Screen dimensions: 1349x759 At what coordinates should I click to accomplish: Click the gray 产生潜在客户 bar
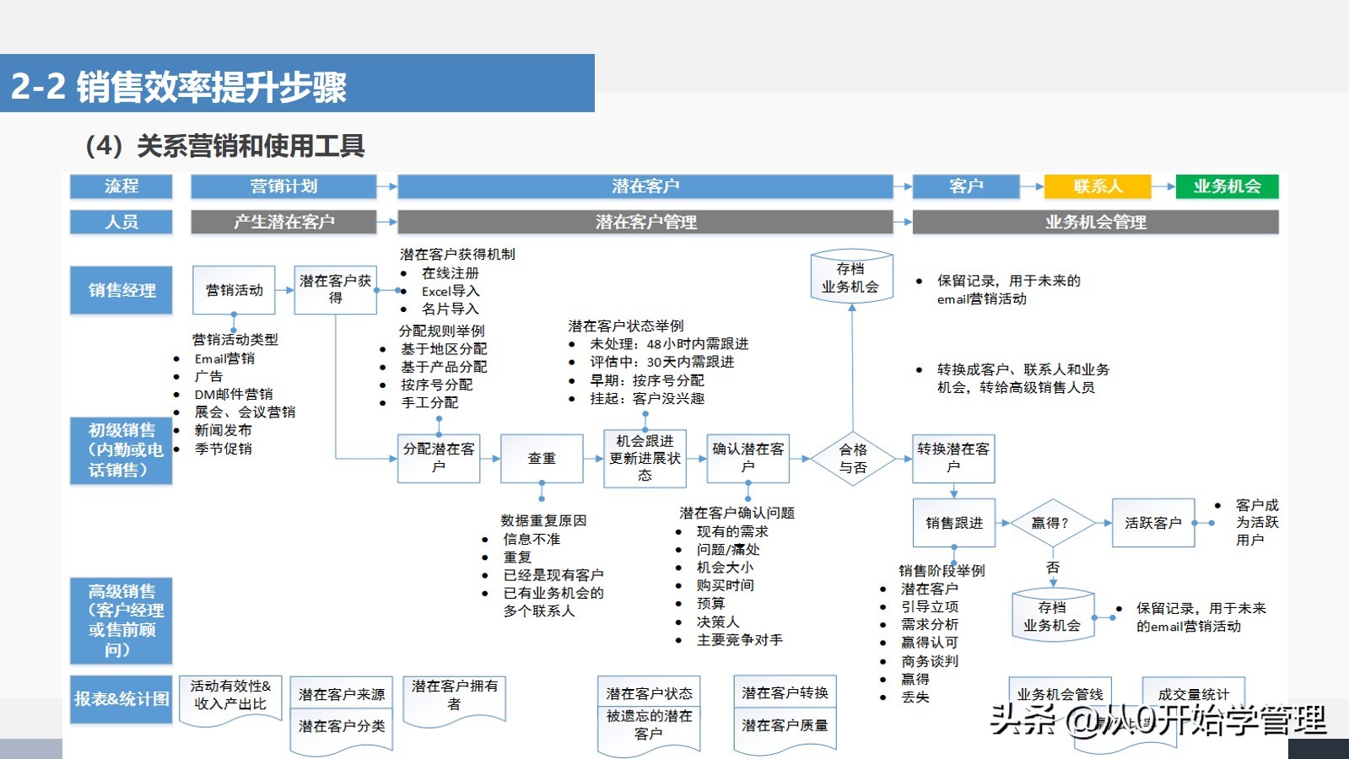pos(283,222)
